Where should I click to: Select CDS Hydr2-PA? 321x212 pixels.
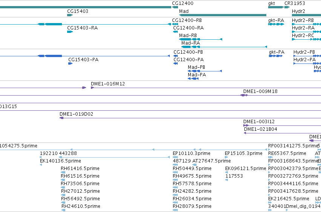click(x=307, y=63)
